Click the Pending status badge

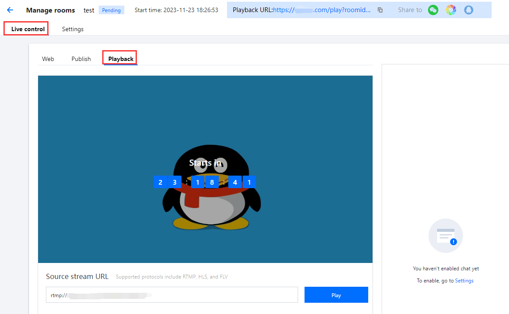[111, 10]
